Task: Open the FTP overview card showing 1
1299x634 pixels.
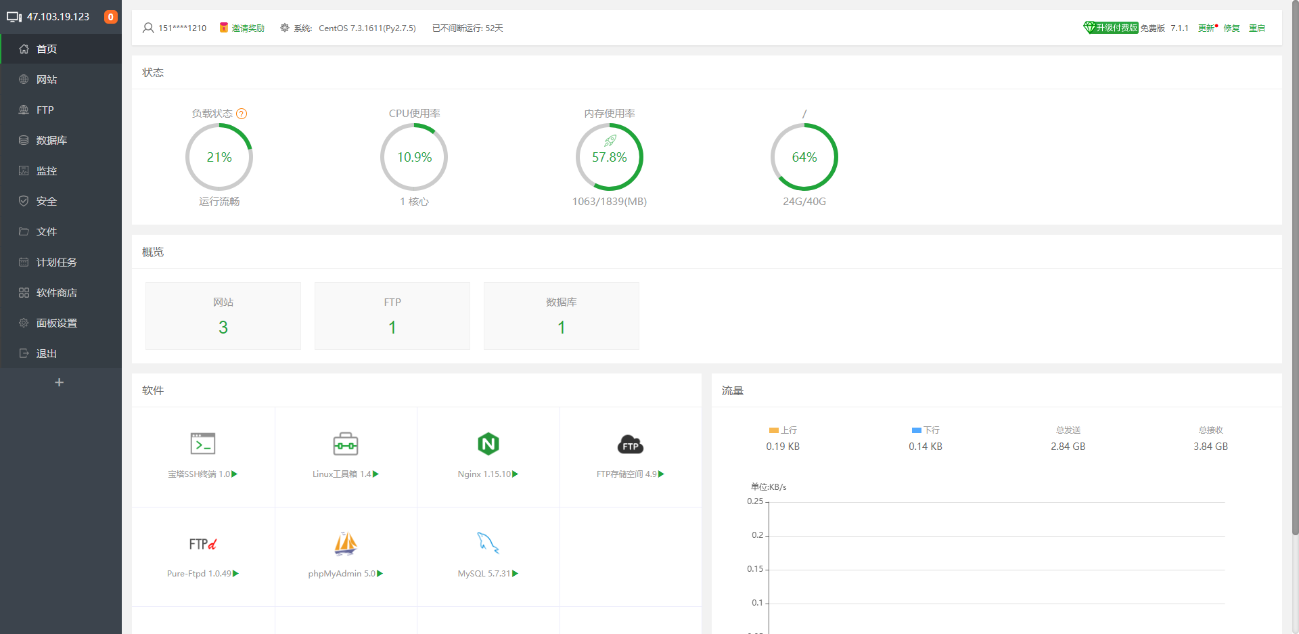Action: coord(392,316)
